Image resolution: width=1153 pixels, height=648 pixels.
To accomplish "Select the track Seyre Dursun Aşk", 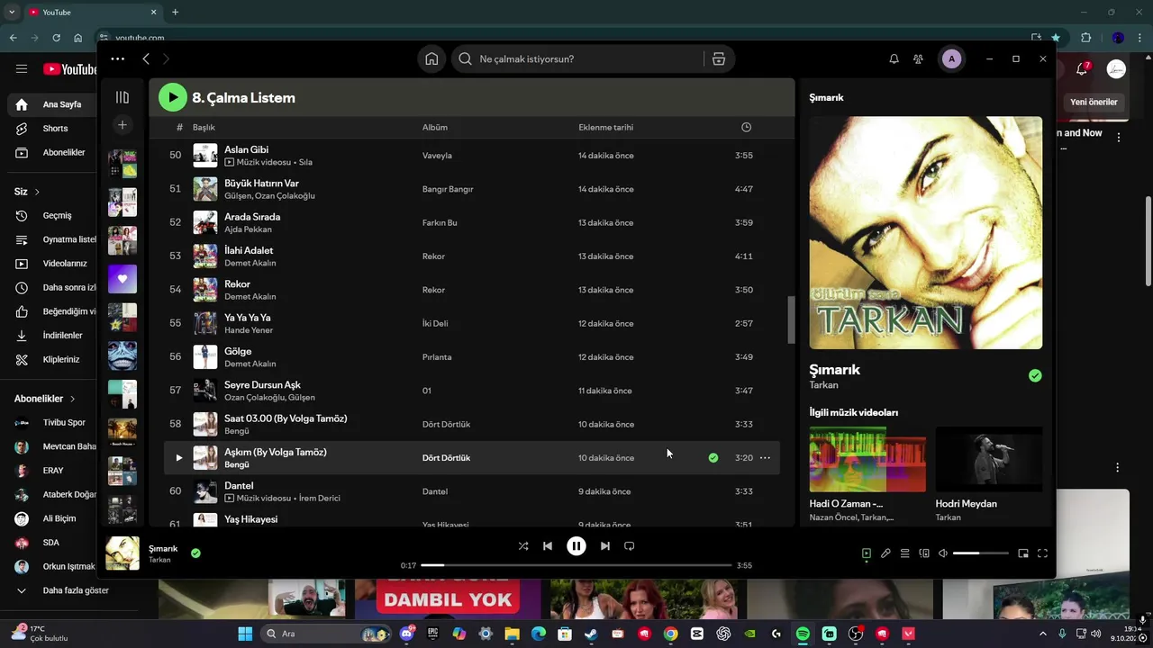I will click(262, 384).
